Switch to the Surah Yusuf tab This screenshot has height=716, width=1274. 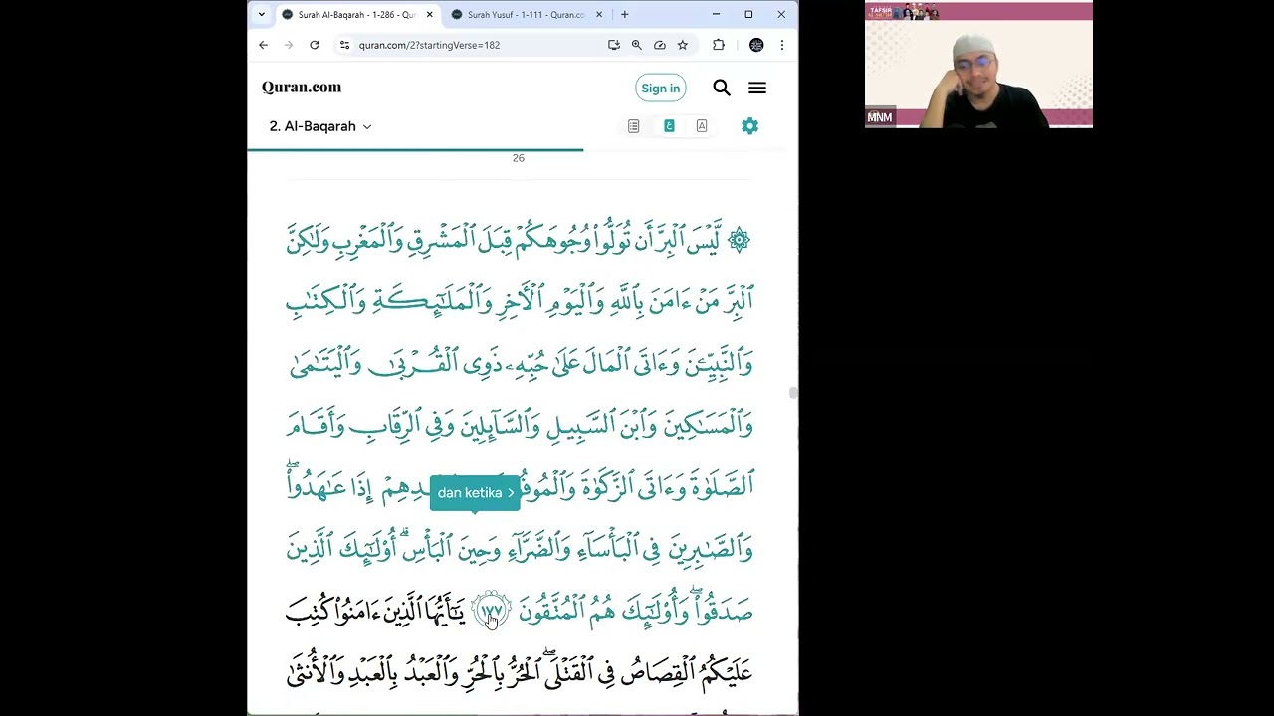[526, 15]
